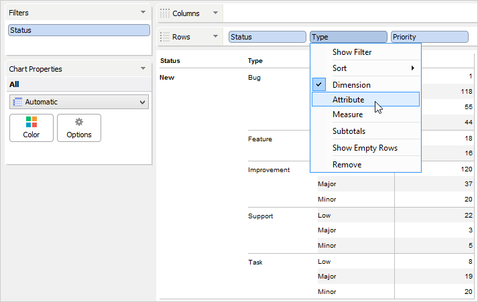
Task: Click the Priority pill on Rows shelf
Action: click(430, 37)
